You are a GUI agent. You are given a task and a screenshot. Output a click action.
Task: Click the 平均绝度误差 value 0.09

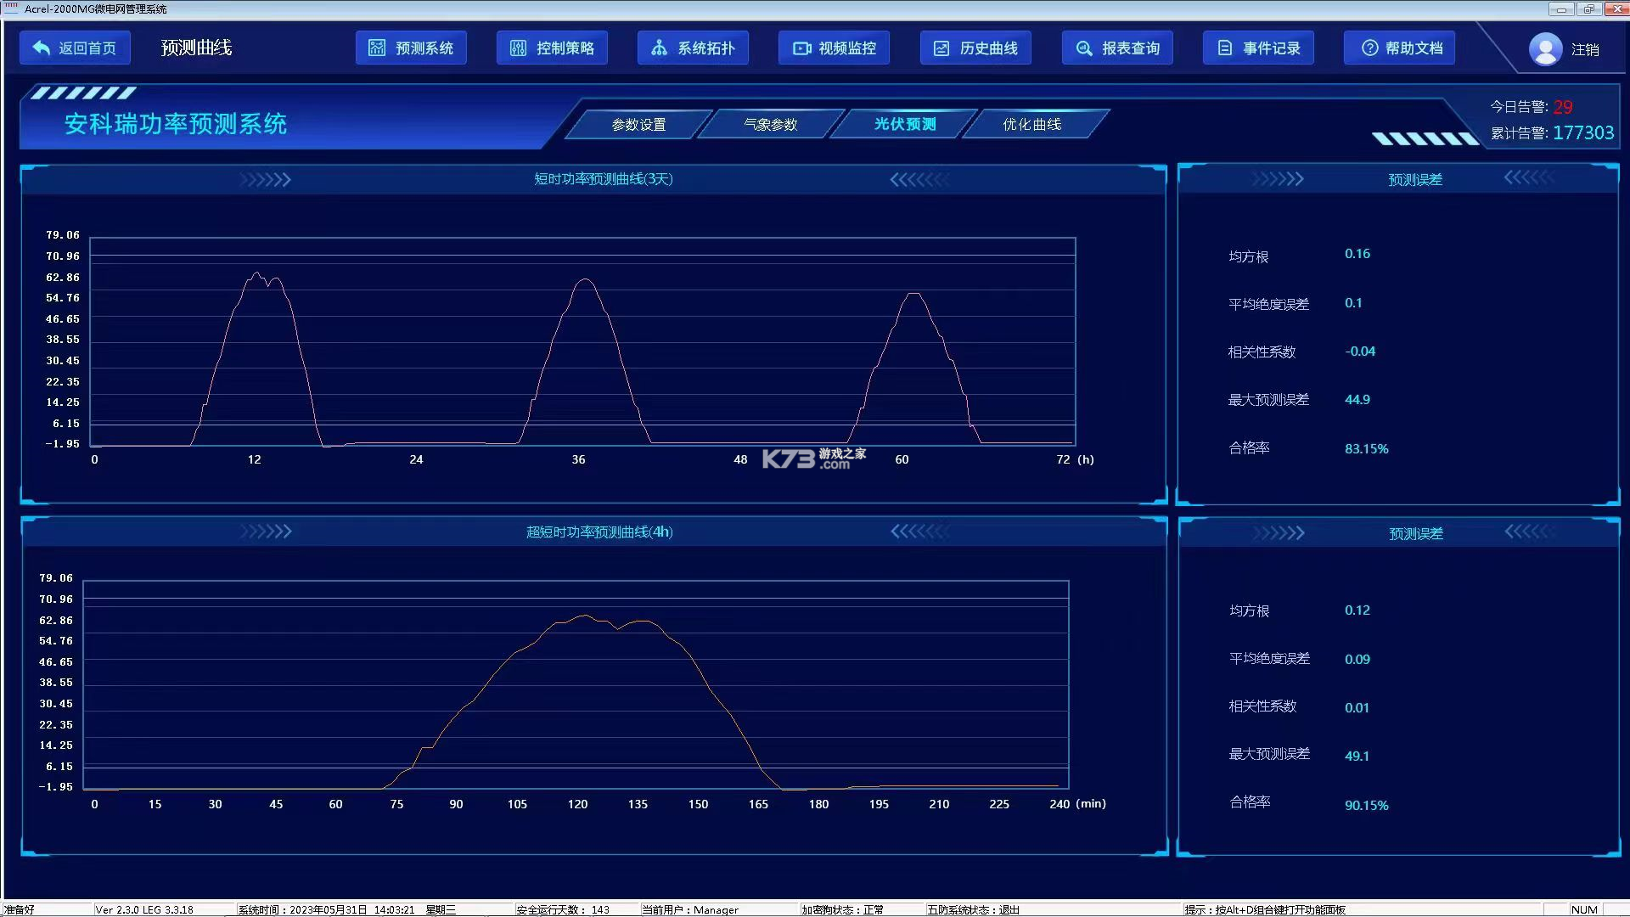1357,659
